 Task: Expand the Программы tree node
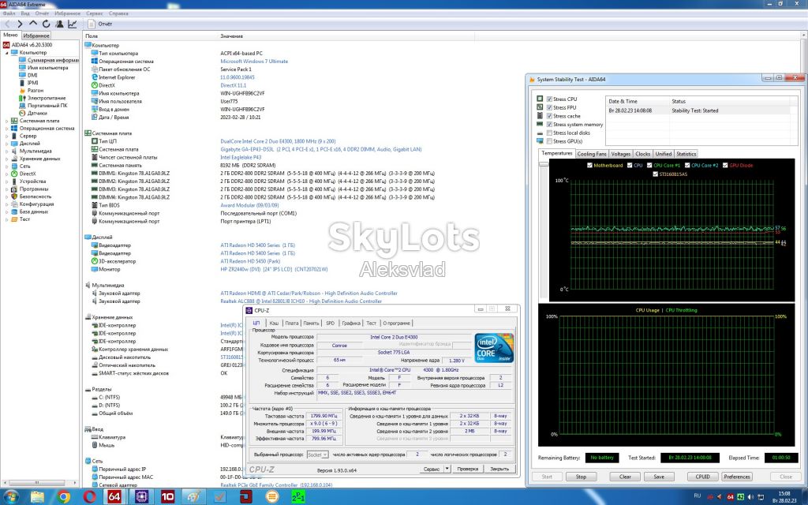point(6,189)
